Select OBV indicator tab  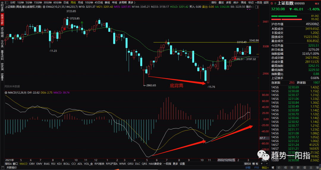coord(32,164)
